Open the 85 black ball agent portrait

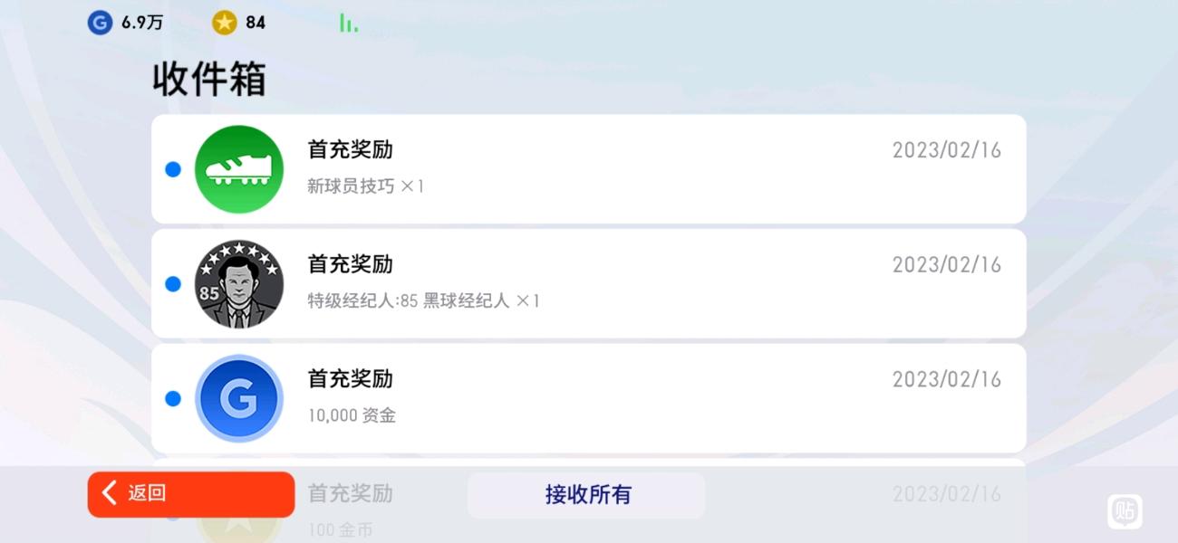click(239, 284)
